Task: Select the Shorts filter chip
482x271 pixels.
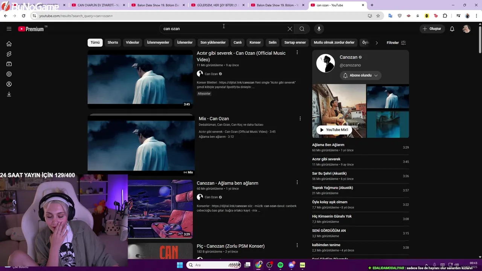Action: 113,43
